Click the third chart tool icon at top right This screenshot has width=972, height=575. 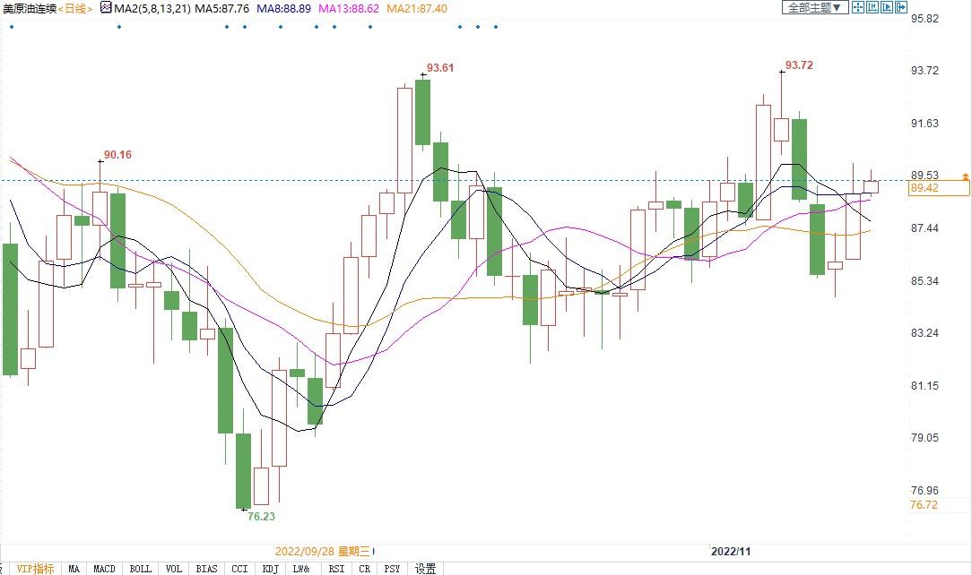pos(887,8)
